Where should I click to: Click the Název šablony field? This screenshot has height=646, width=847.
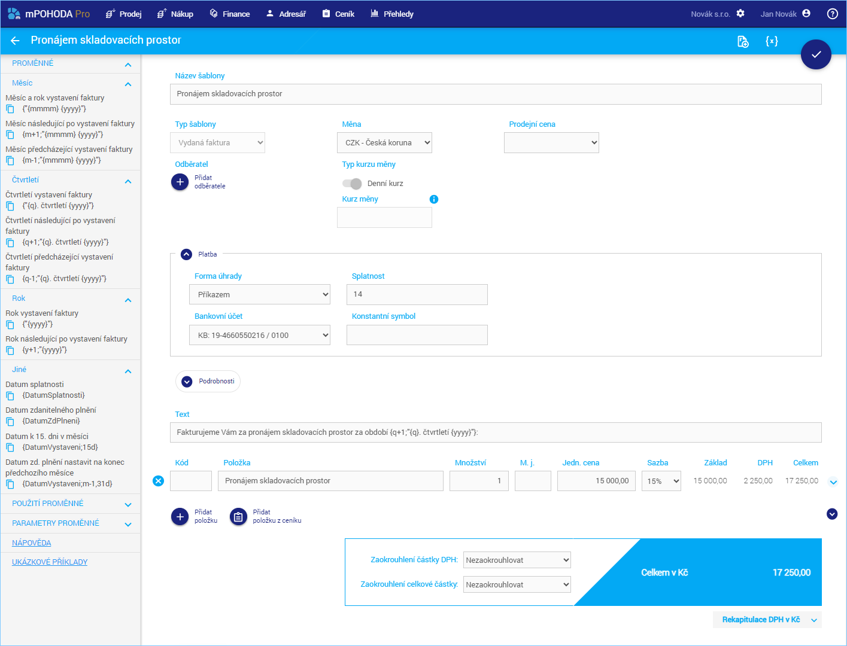(x=496, y=94)
